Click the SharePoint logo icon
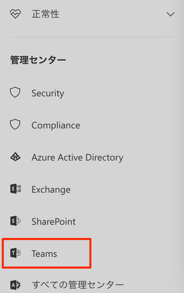This screenshot has width=184, height=293. (x=15, y=221)
